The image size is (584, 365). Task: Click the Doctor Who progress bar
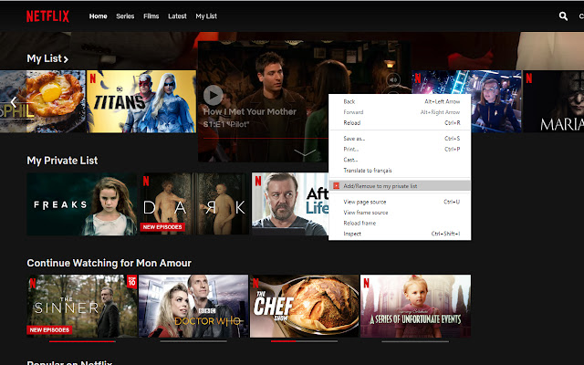tap(193, 341)
